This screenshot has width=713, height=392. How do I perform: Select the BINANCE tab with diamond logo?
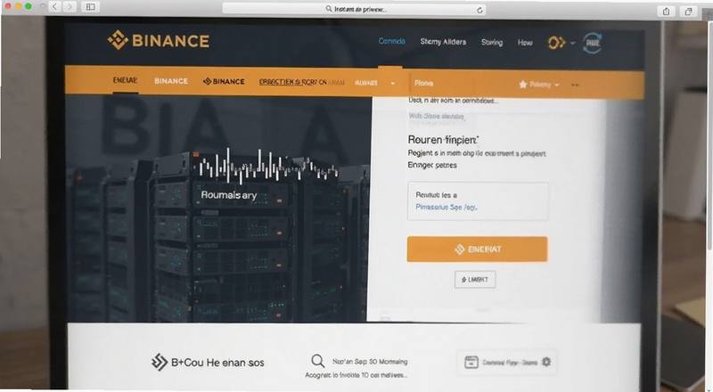(x=224, y=81)
